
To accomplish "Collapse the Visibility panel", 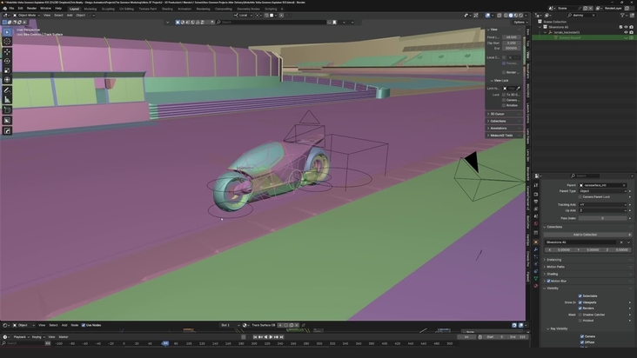I will [x=587, y=288].
